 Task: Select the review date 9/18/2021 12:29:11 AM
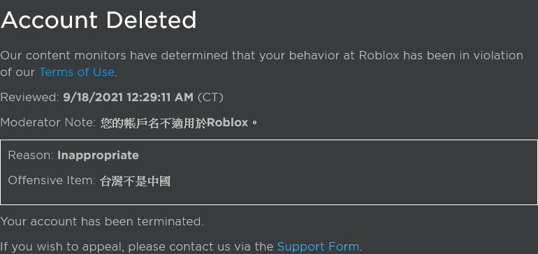point(129,98)
